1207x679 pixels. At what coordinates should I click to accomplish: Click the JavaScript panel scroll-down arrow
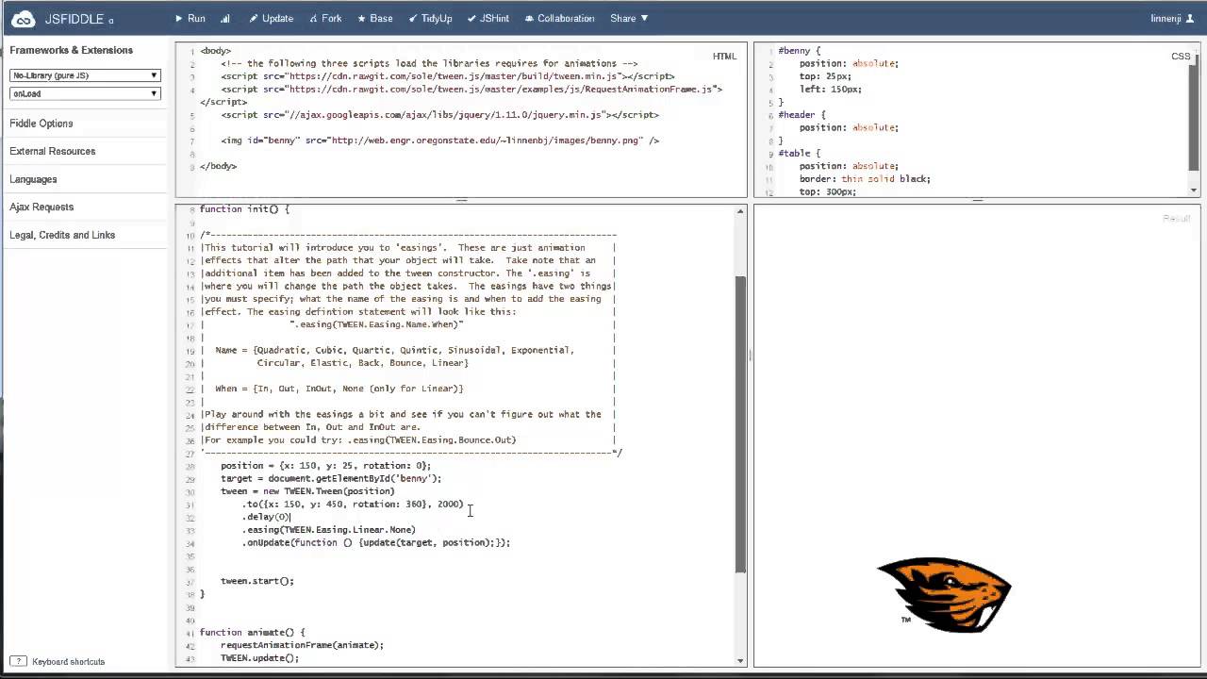click(741, 661)
